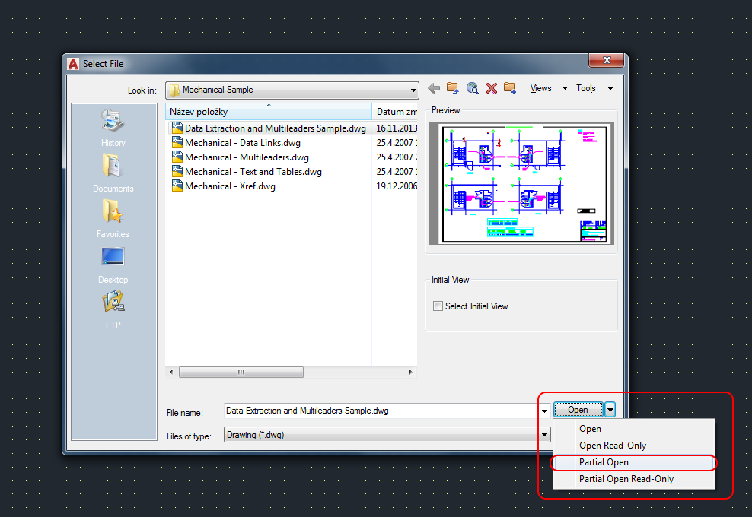The height and width of the screenshot is (517, 752).
Task: Select the Desktop location in sidebar
Action: 113,264
